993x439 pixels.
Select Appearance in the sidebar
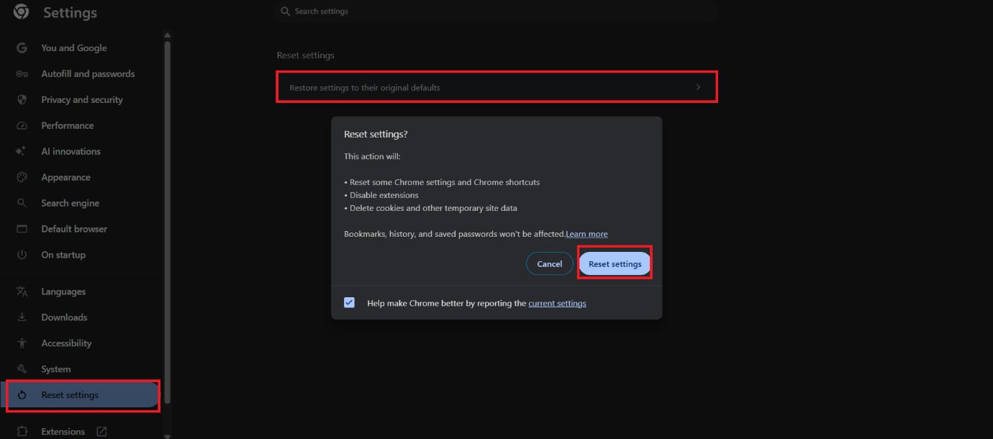tap(65, 178)
